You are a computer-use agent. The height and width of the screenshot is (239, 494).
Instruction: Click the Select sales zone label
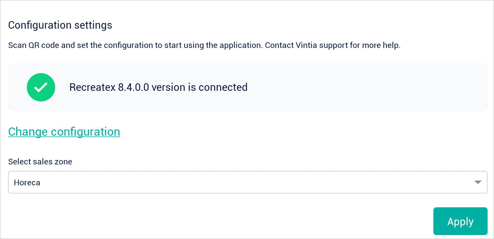[40, 162]
